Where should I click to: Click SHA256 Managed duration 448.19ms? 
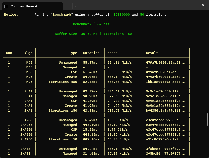pyautogui.click(x=91, y=125)
